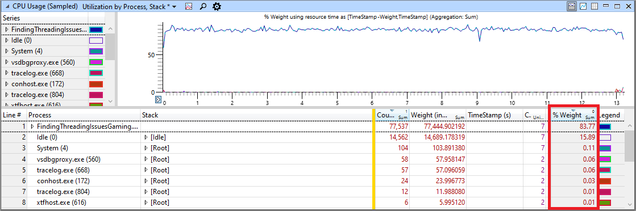Sort by the Stack column header
This screenshot has height=211, width=636.
[x=256, y=115]
